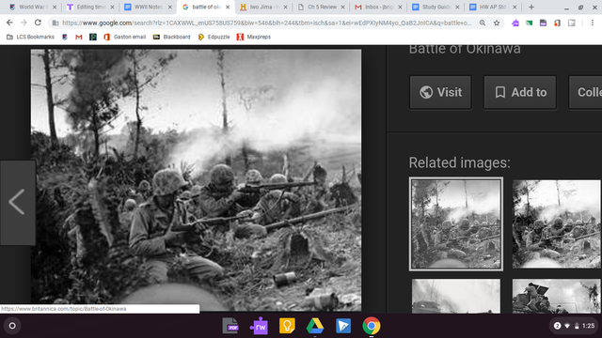Open Google Keep lightbulb app on shelf
Image resolution: width=602 pixels, height=338 pixels.
tap(287, 326)
